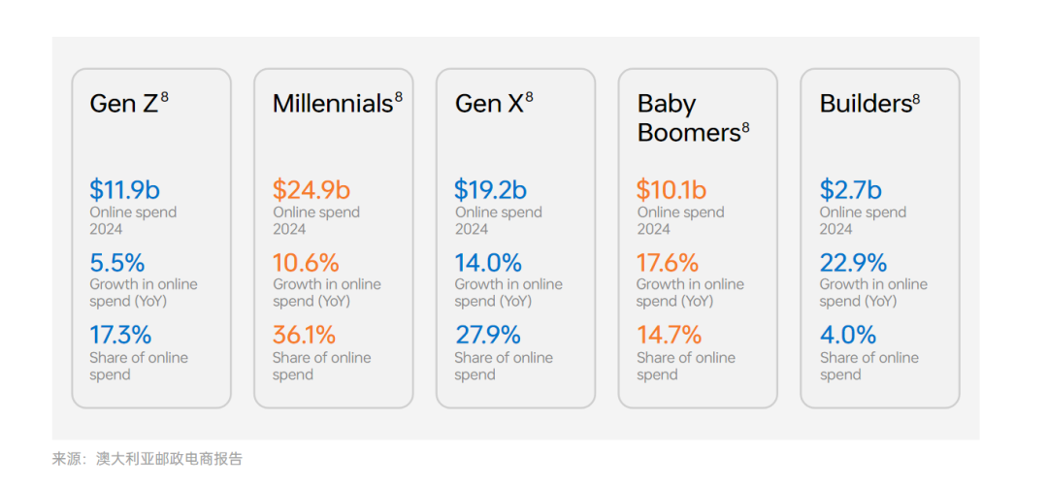Click the Gen X heading
This screenshot has height=487, width=1048.
coord(489,104)
